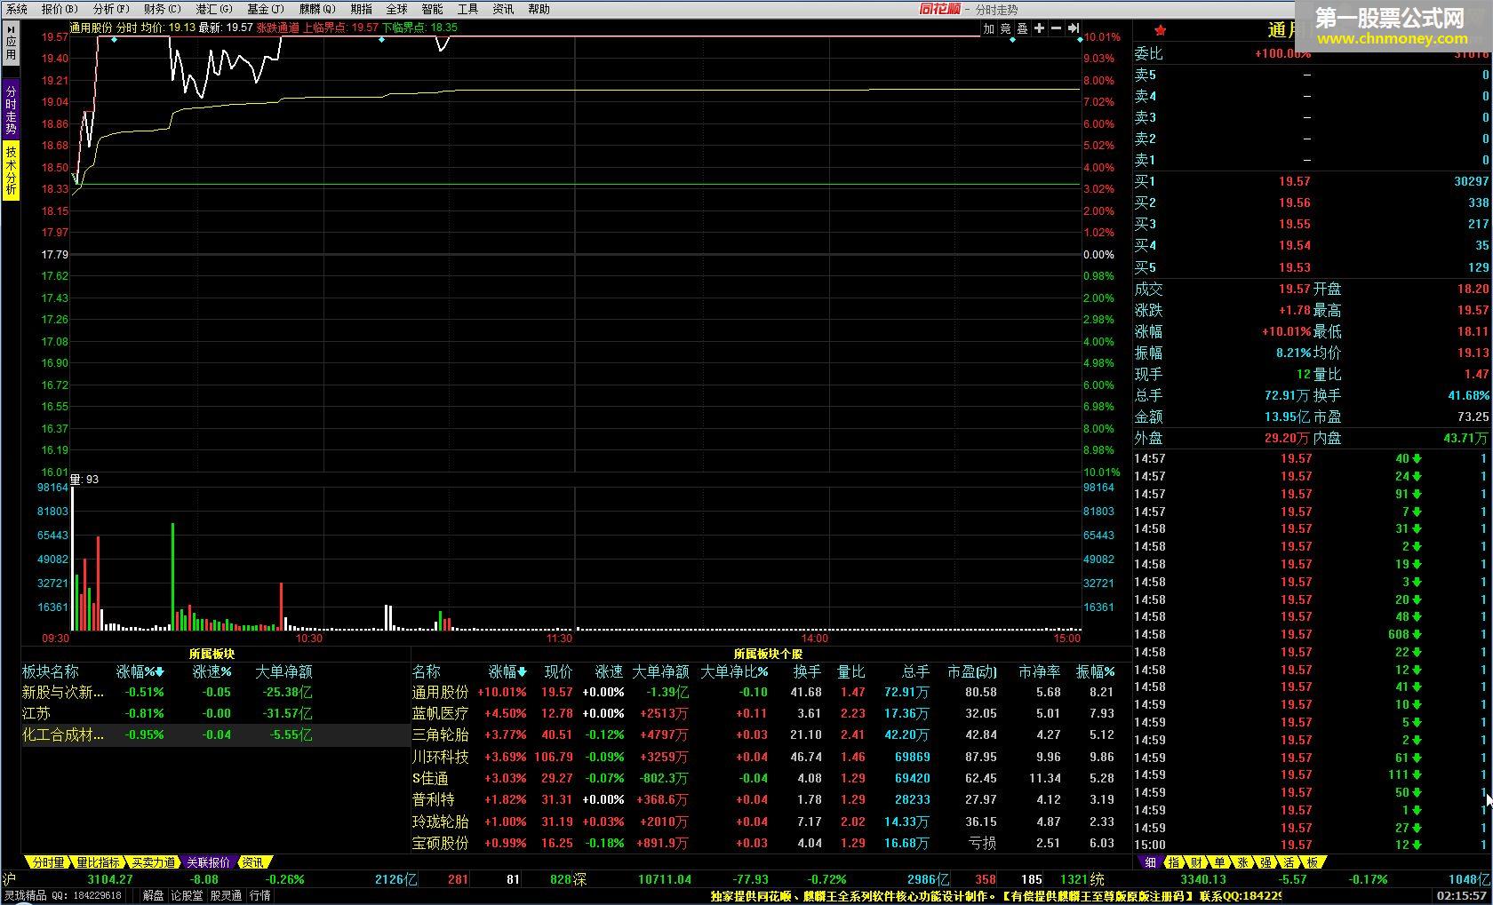Toggle the 叠 overlay stock button

coord(1022,28)
